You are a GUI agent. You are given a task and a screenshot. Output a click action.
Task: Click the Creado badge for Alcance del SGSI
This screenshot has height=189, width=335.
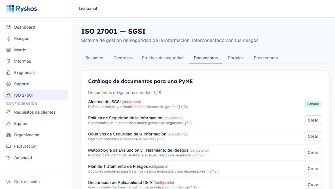[x=313, y=104]
